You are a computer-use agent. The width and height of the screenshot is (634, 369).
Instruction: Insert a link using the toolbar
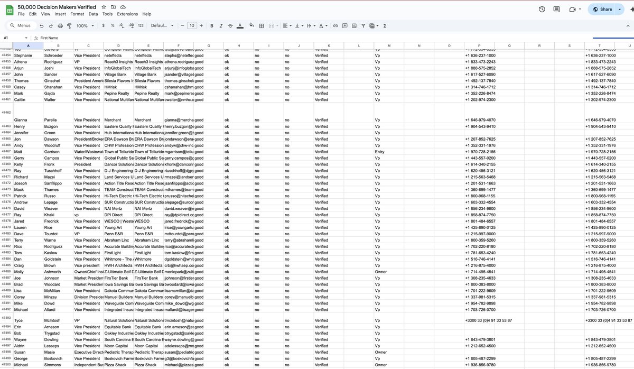[335, 25]
